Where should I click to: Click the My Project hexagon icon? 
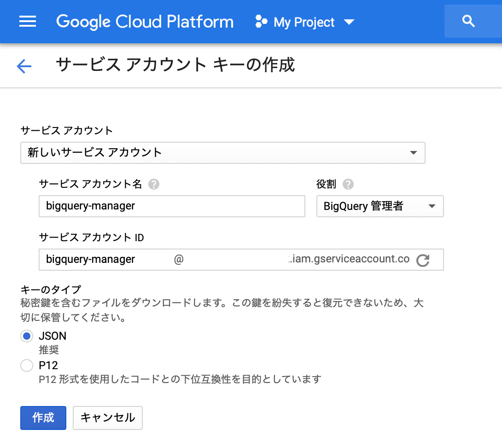[x=261, y=22]
